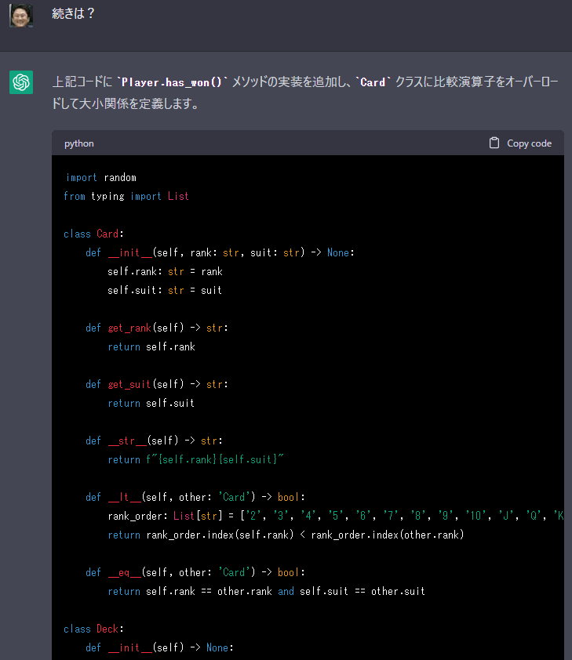Click the Deck __init__(self) -> None line
Screen dimensions: 572x660
click(x=159, y=647)
